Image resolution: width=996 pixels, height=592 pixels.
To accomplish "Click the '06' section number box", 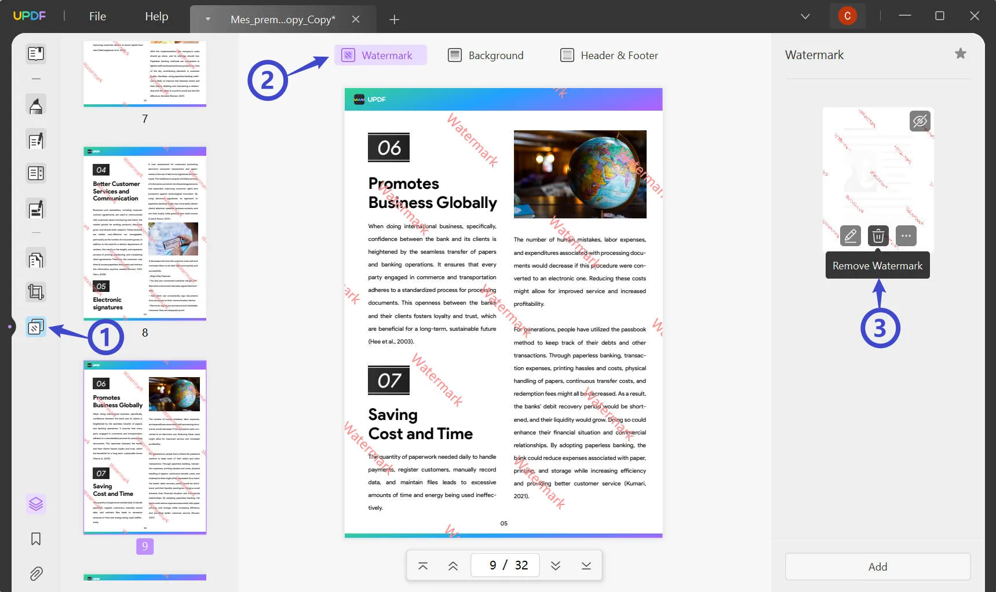I will pos(389,148).
